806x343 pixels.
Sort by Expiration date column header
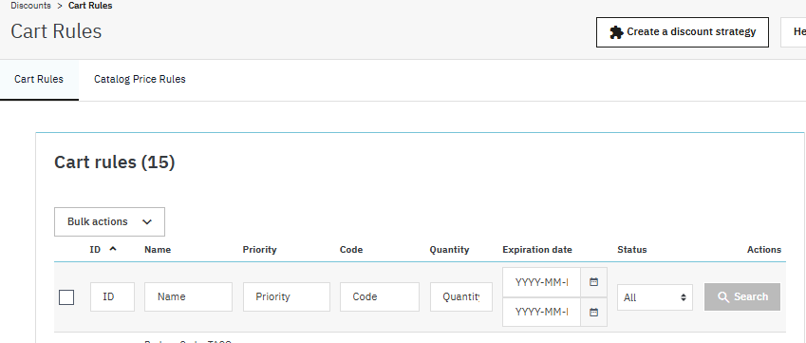(x=537, y=249)
